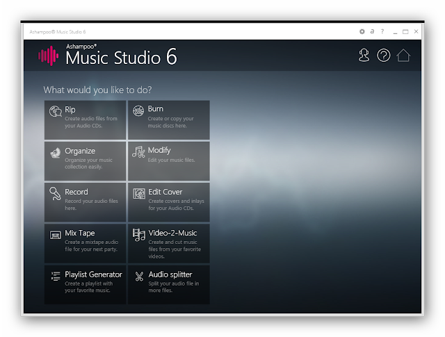Open the Rip tile title

(x=70, y=110)
